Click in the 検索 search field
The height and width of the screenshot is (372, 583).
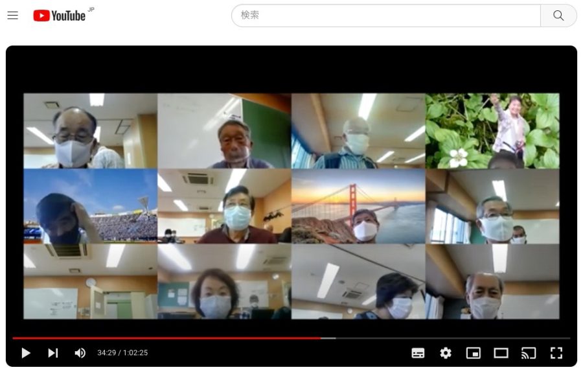click(x=385, y=16)
